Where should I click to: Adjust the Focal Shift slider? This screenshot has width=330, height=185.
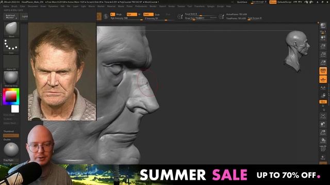click(201, 14)
